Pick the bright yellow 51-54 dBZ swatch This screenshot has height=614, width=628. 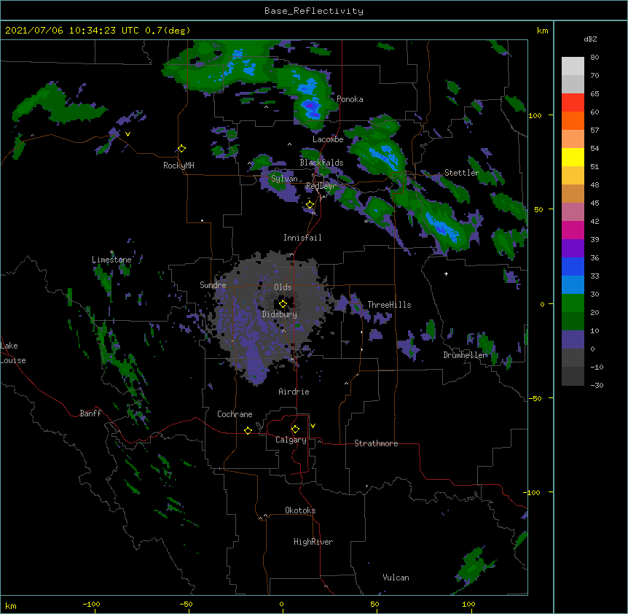[x=573, y=157]
